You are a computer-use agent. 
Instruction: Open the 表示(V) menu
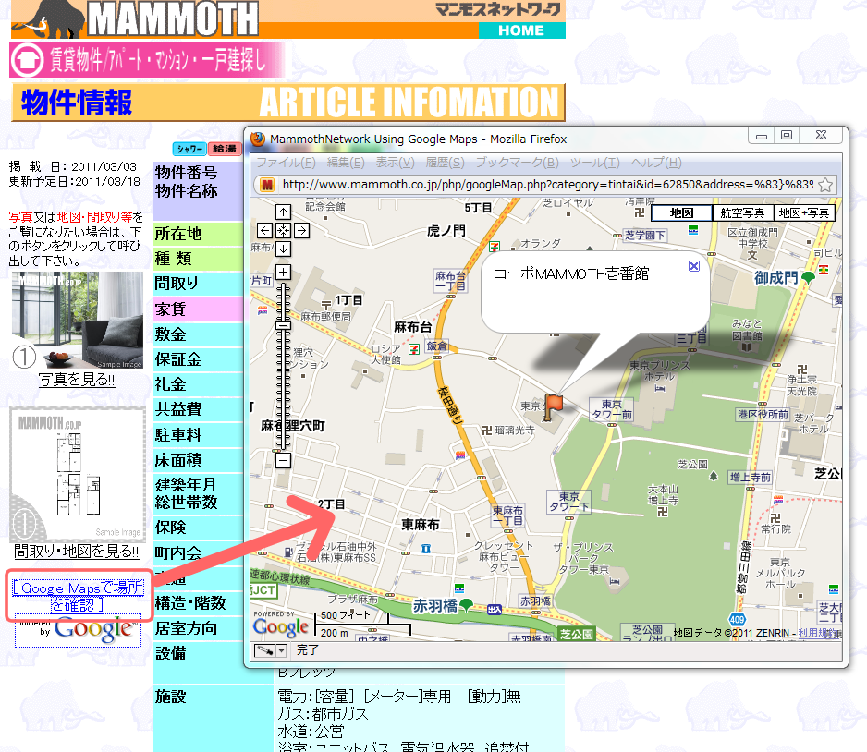(x=396, y=163)
